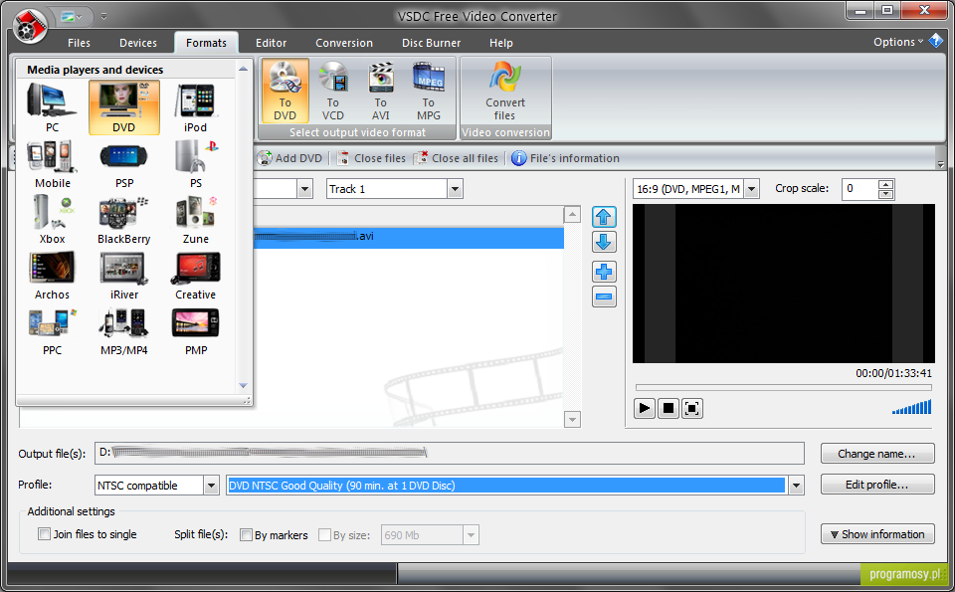
Task: Click the Show information button
Action: pos(877,534)
